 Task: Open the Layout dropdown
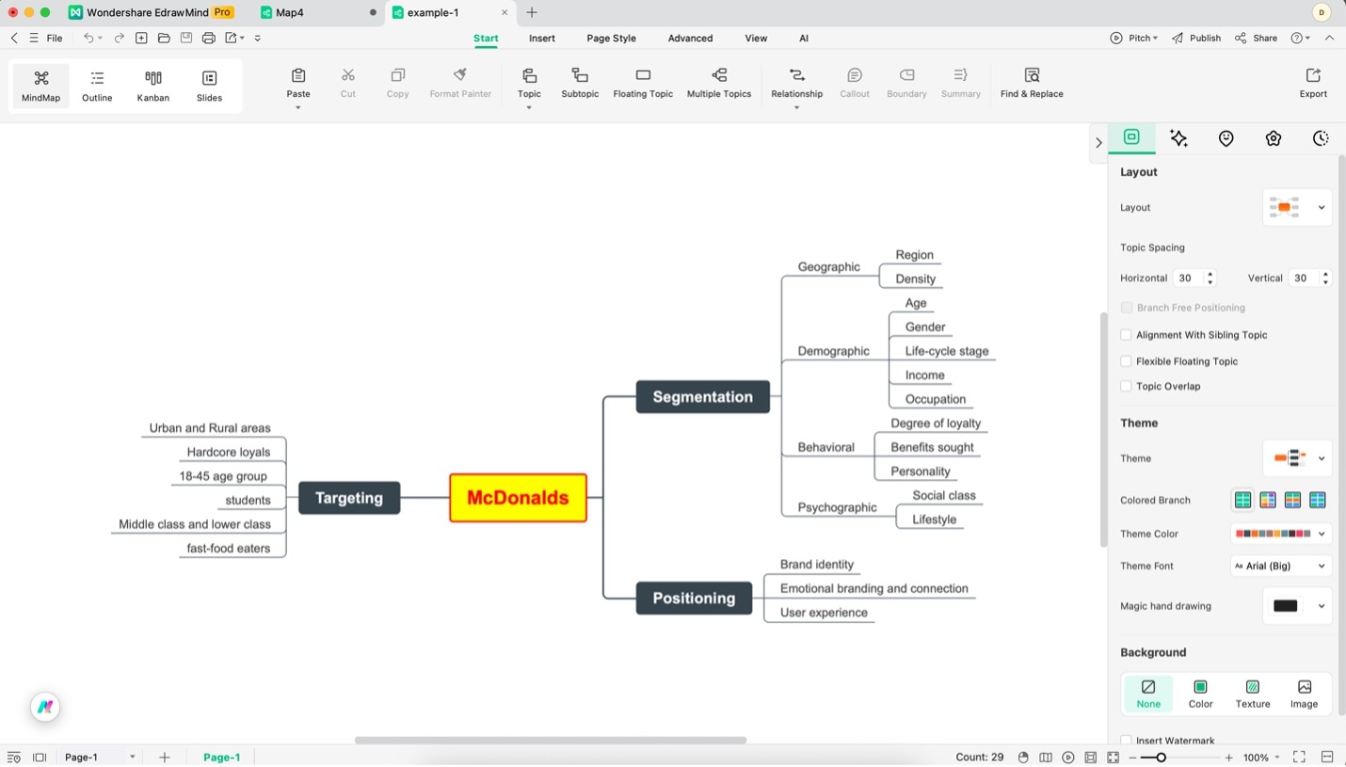coord(1297,207)
